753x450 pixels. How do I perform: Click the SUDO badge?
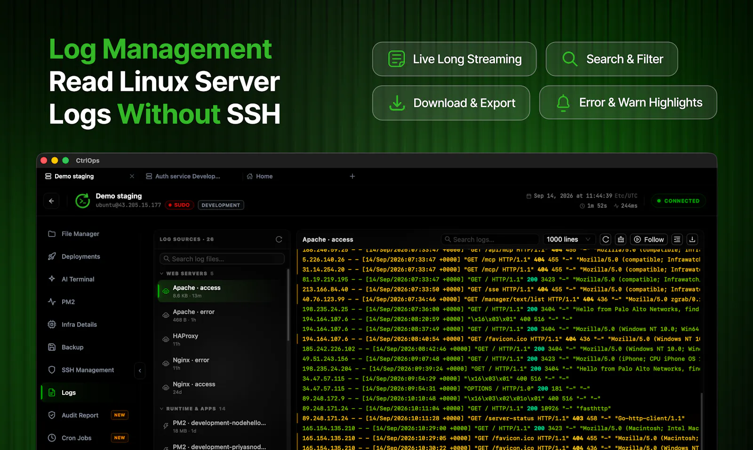[179, 205]
